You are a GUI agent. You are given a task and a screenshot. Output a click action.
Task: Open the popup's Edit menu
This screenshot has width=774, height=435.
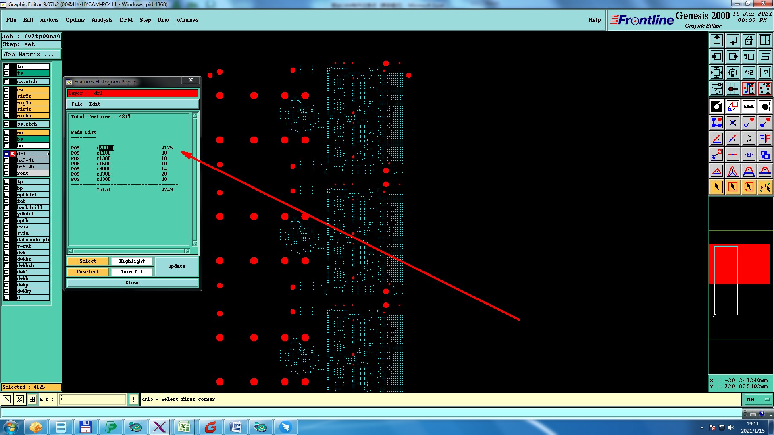(x=95, y=104)
